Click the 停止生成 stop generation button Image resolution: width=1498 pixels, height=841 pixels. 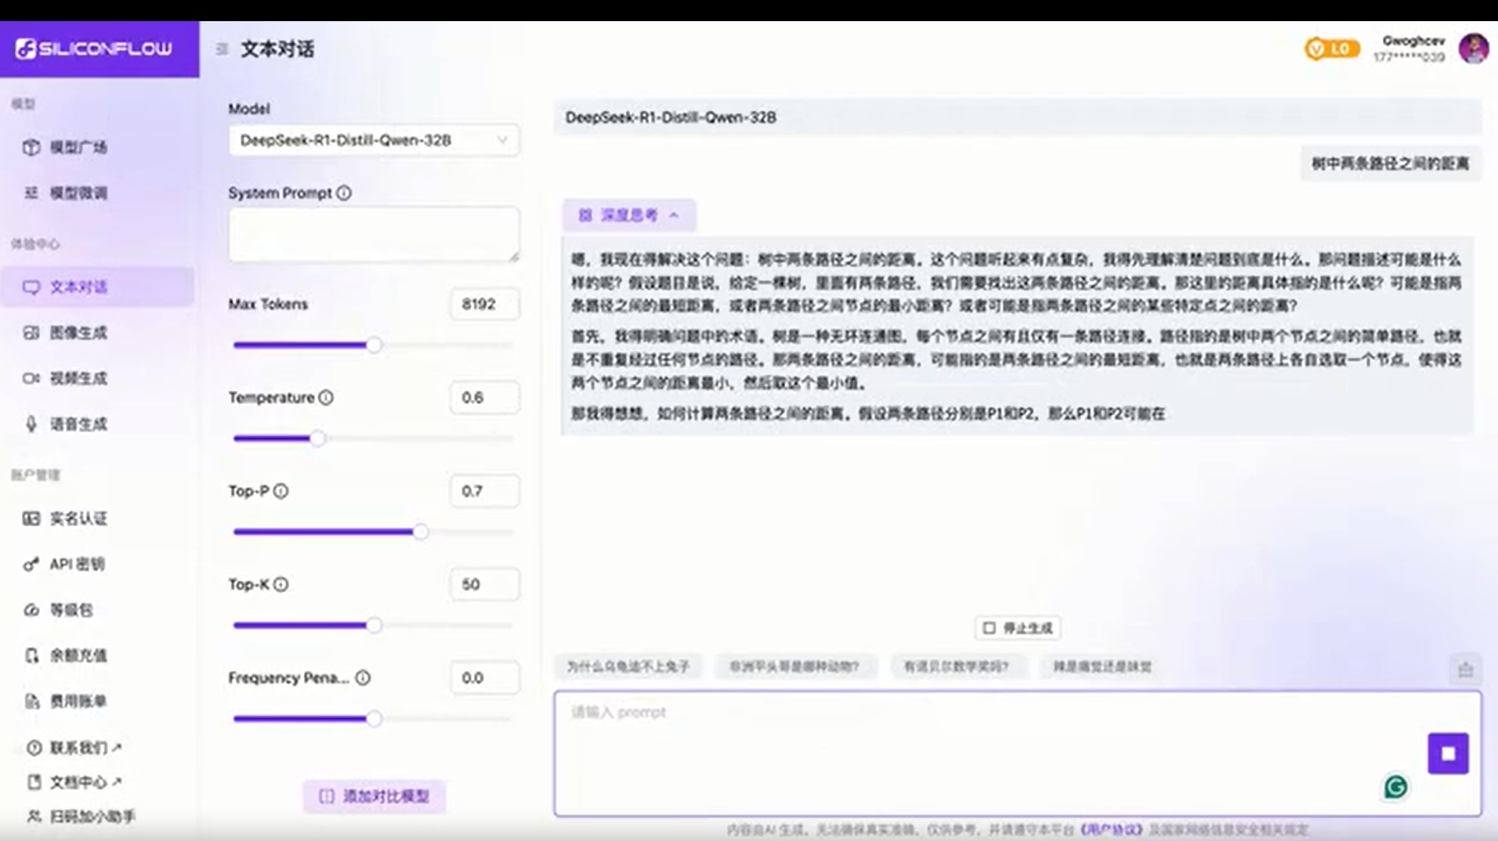[1018, 628]
